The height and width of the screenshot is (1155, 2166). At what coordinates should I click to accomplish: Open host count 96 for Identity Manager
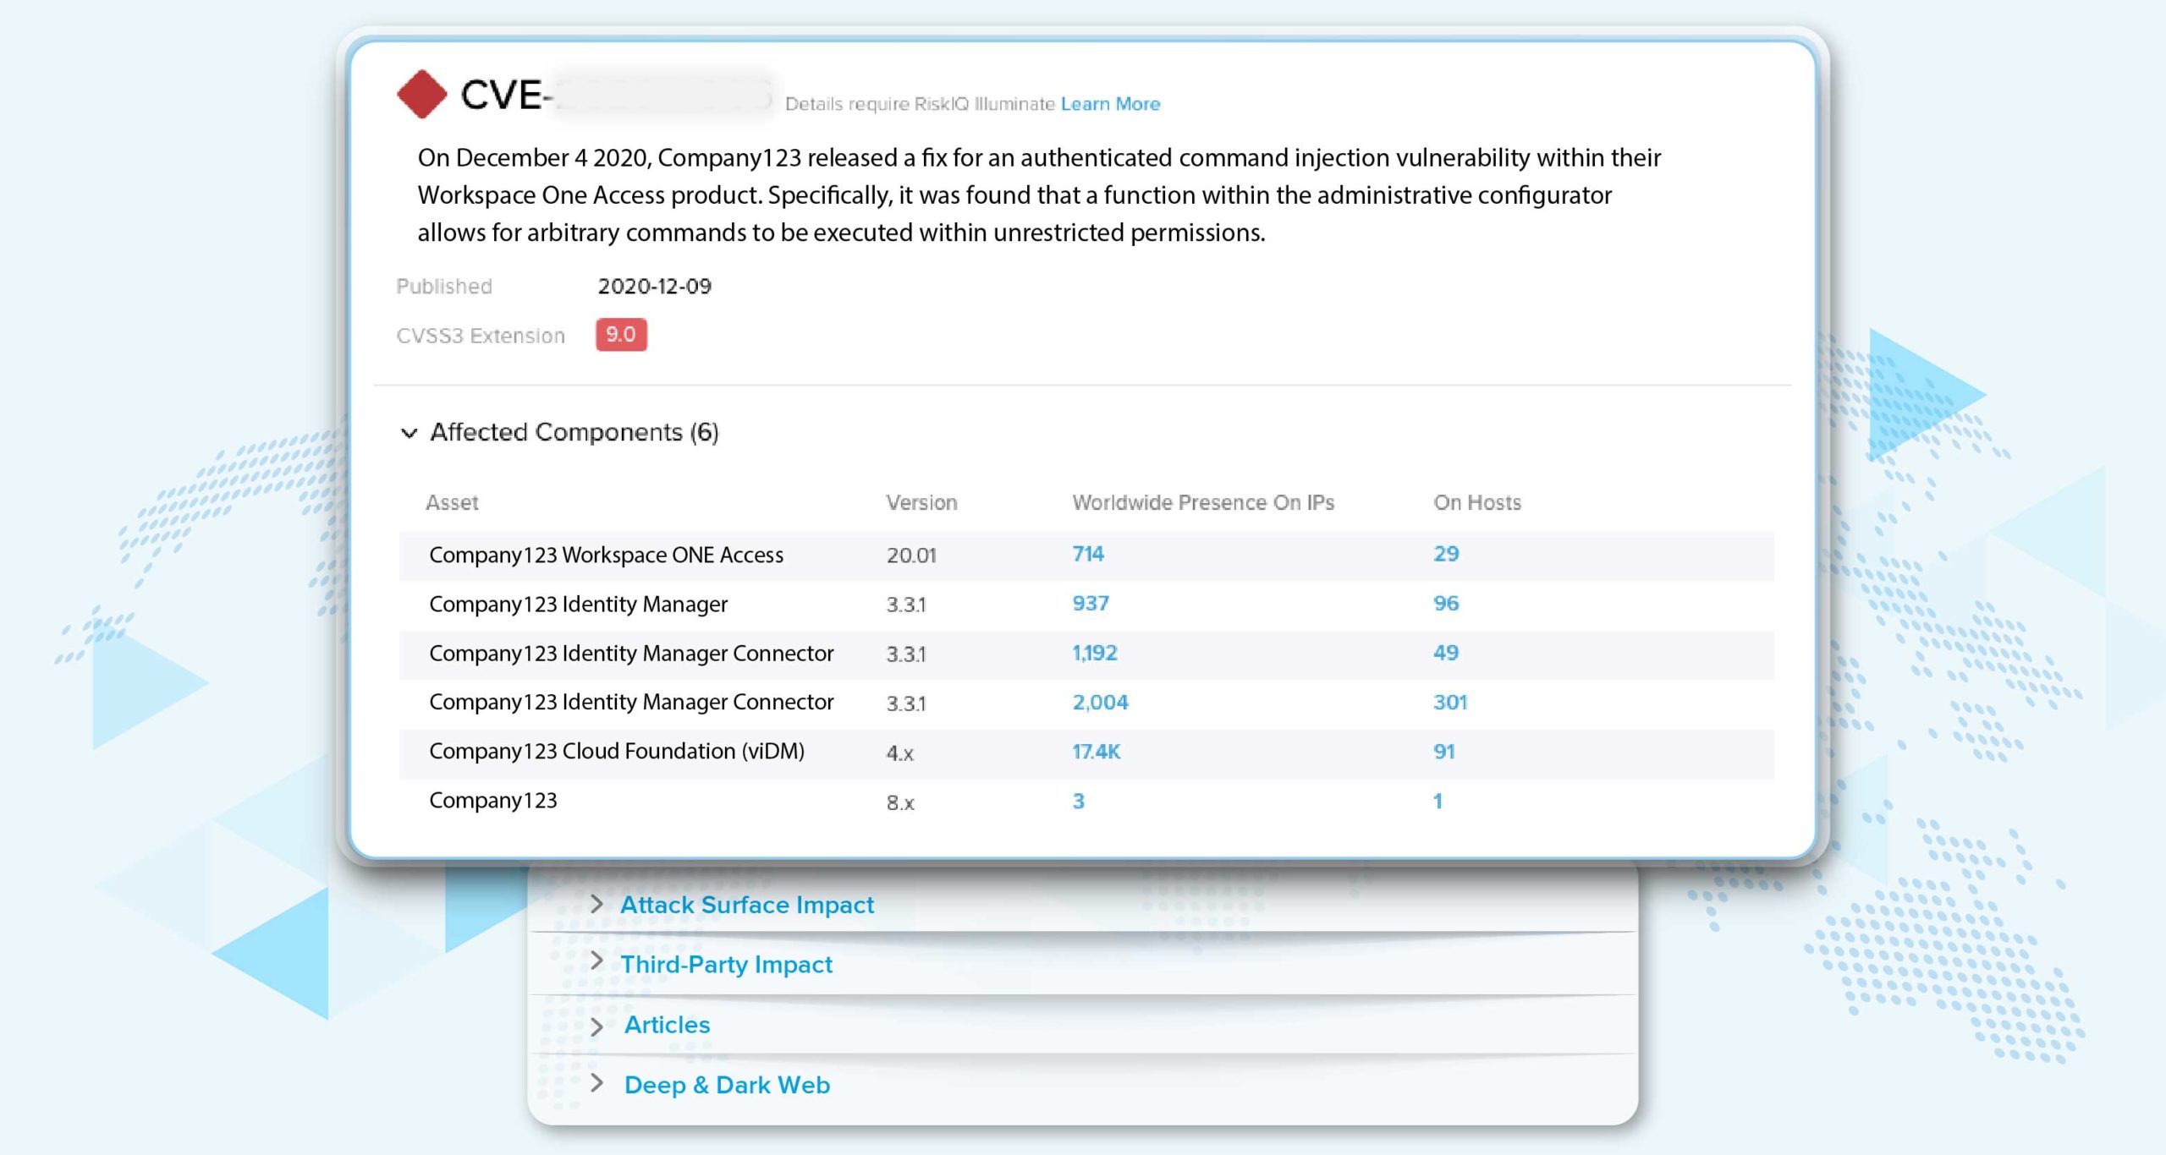click(x=1446, y=603)
